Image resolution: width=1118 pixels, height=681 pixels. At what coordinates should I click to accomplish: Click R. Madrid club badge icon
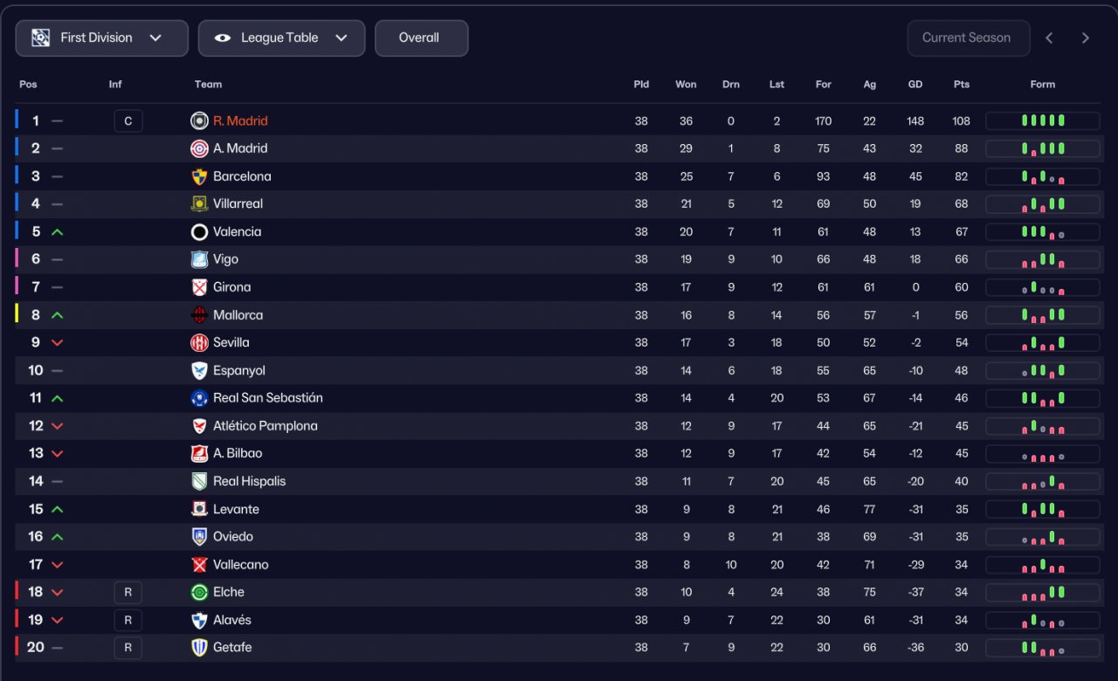199,121
